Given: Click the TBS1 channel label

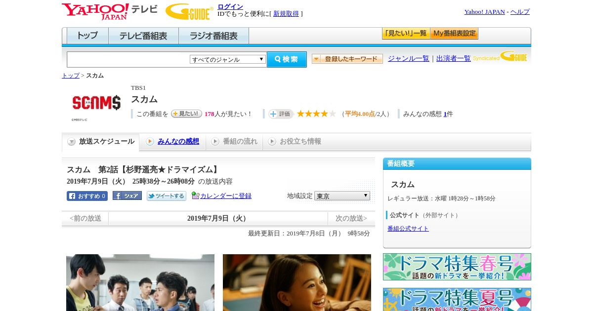Looking at the screenshot, I should tap(138, 88).
